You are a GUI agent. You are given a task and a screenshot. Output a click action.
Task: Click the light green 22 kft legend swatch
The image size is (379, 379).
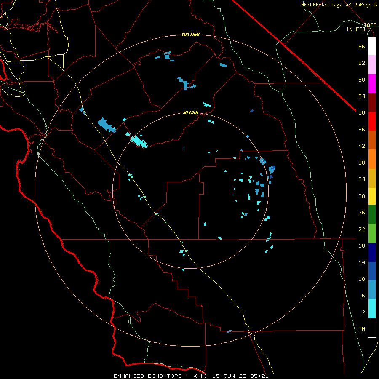(372, 233)
